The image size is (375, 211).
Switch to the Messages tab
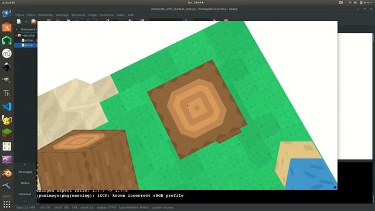[x=25, y=172]
